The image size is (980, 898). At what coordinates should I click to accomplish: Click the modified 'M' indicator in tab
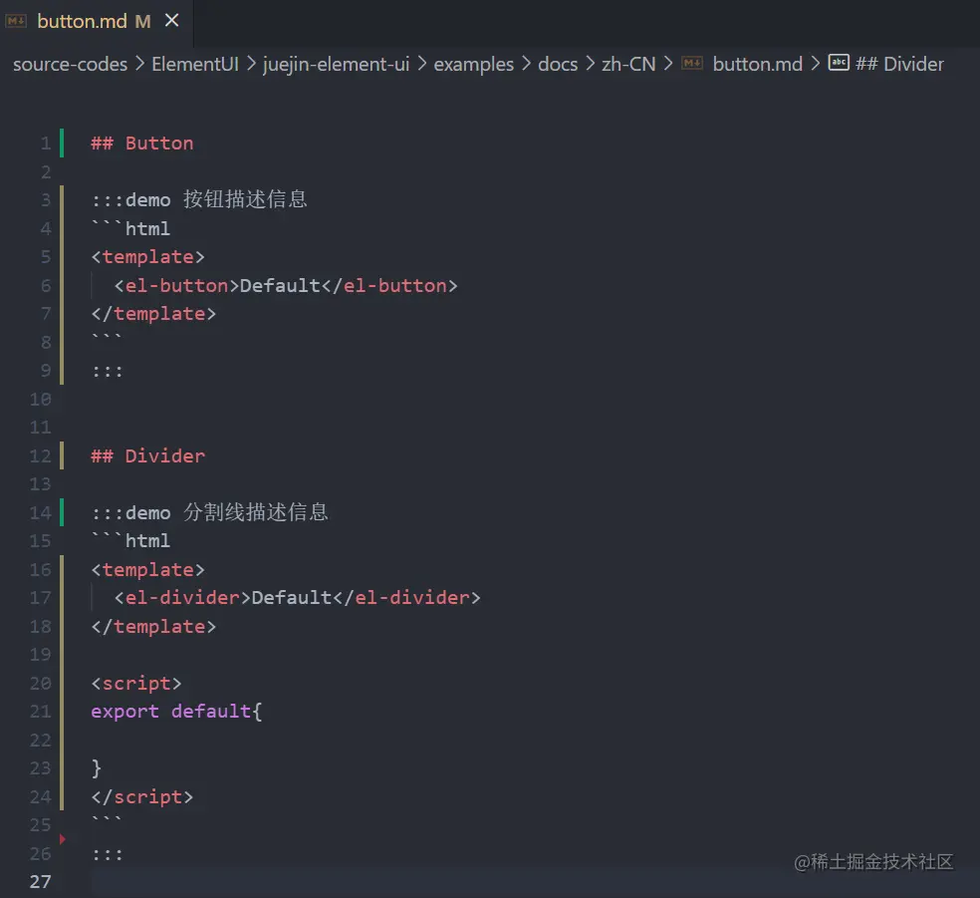(143, 22)
